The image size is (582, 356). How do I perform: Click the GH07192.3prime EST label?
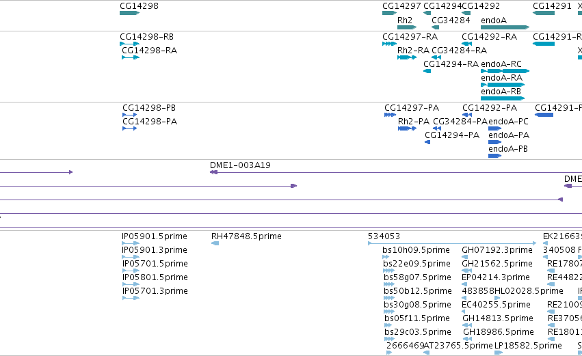pyautogui.click(x=497, y=250)
